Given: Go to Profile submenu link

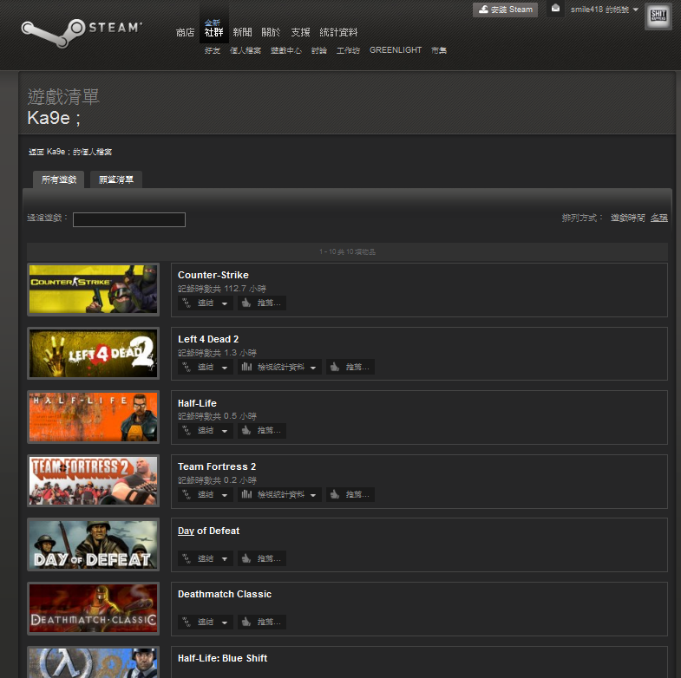Looking at the screenshot, I should click(x=246, y=50).
